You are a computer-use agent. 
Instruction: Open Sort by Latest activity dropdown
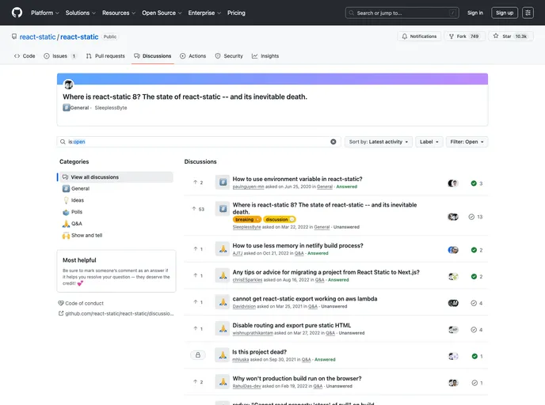pos(379,142)
